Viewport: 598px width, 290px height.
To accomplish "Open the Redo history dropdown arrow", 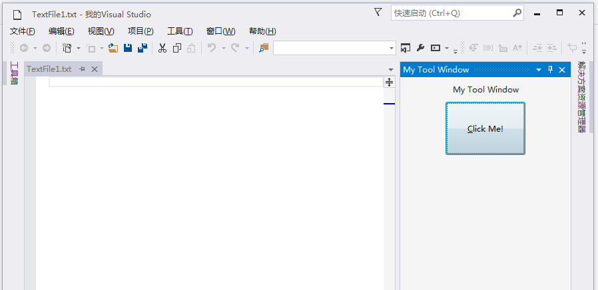I will point(247,48).
